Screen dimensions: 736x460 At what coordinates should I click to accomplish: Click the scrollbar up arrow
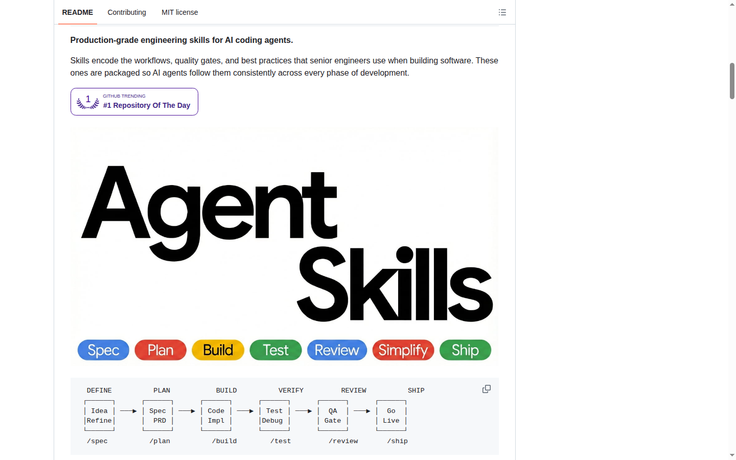tap(732, 4)
